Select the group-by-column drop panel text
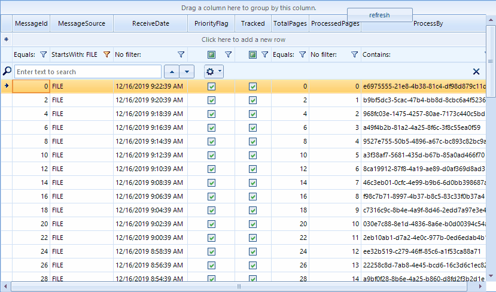Screen dimensions: 496x292 coord(249,8)
